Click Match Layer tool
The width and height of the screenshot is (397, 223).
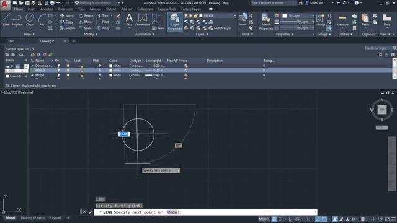coord(220,28)
